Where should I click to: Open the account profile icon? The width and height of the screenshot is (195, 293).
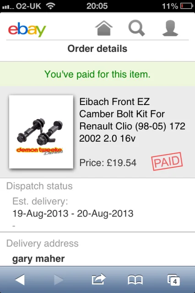(170, 28)
